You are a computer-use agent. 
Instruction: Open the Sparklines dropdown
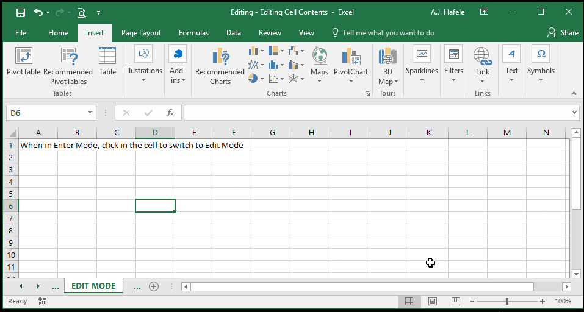422,65
